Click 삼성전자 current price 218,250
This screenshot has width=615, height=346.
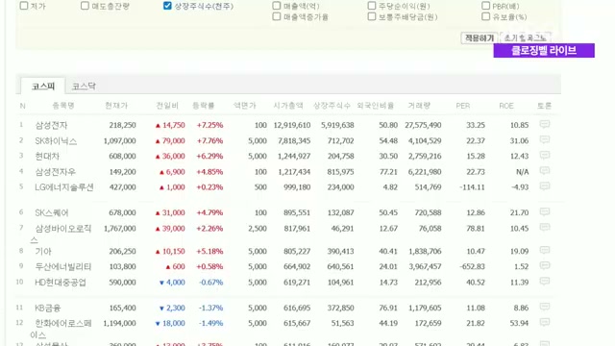point(122,125)
